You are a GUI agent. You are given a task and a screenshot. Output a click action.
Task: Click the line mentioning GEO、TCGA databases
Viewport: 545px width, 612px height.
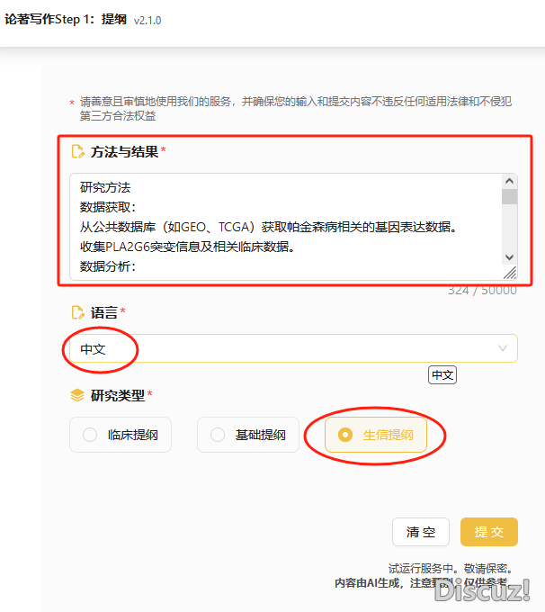268,227
